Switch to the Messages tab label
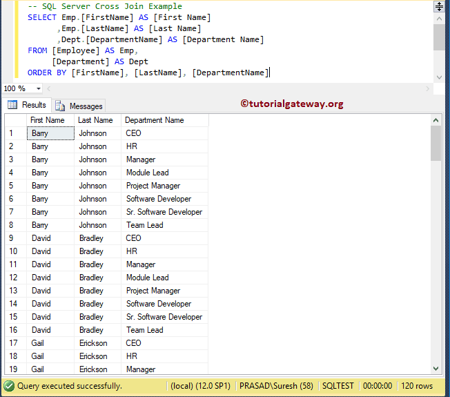Screen dimensions: 450x397 (x=86, y=106)
